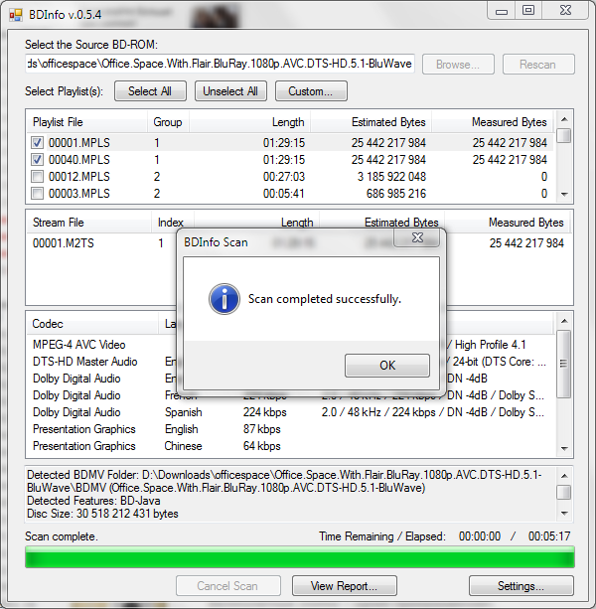Maximize the BDInfo window

[x=528, y=11]
